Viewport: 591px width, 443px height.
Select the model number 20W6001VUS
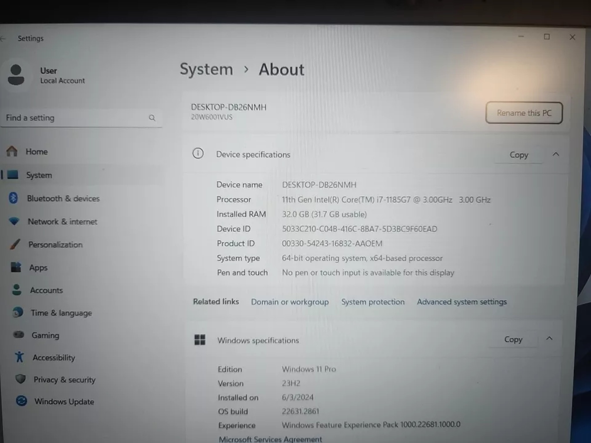click(x=212, y=117)
